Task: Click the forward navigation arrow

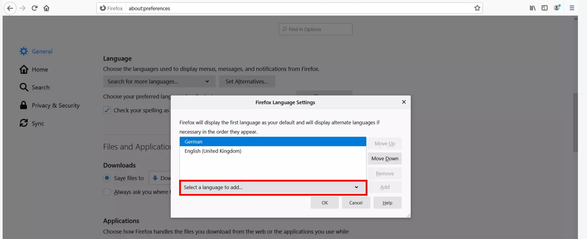Action: click(x=22, y=8)
